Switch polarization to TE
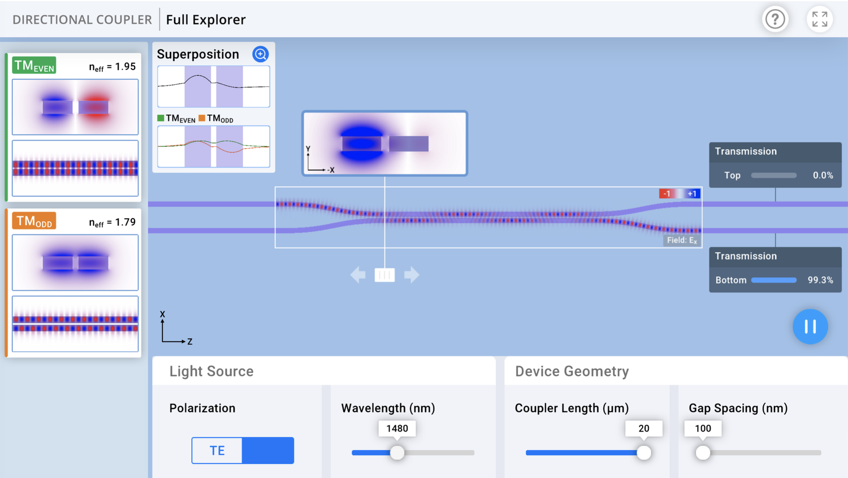The height and width of the screenshot is (478, 848). tap(217, 450)
